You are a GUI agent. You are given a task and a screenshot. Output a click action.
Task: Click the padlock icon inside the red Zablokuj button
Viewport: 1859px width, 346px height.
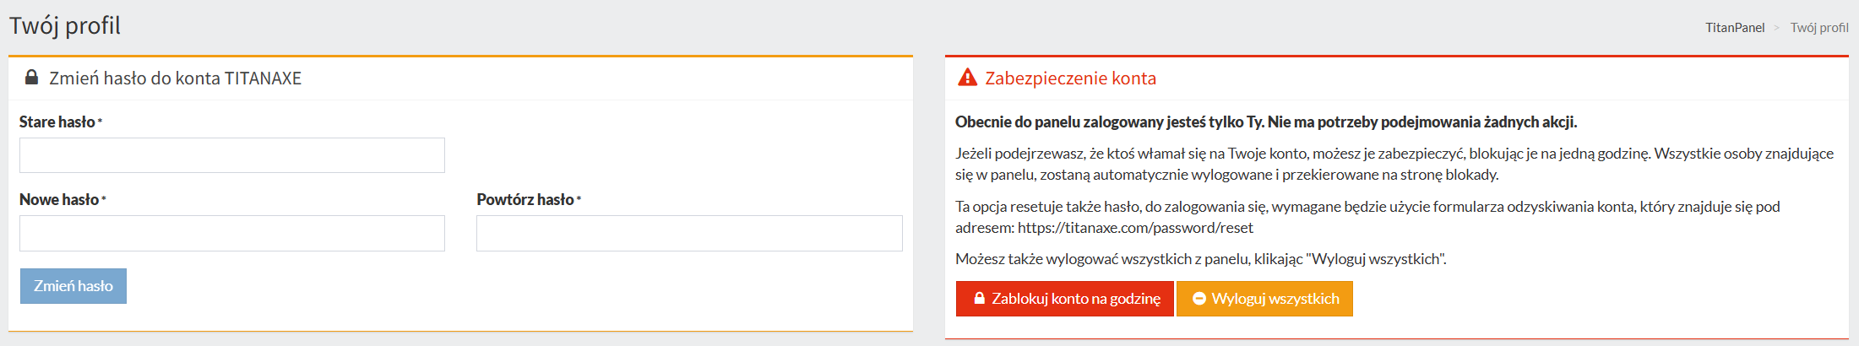[x=979, y=299]
